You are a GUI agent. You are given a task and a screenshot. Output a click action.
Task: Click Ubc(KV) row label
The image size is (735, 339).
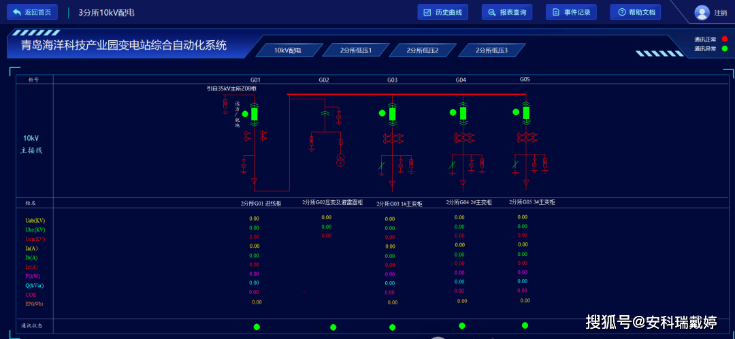pos(35,230)
